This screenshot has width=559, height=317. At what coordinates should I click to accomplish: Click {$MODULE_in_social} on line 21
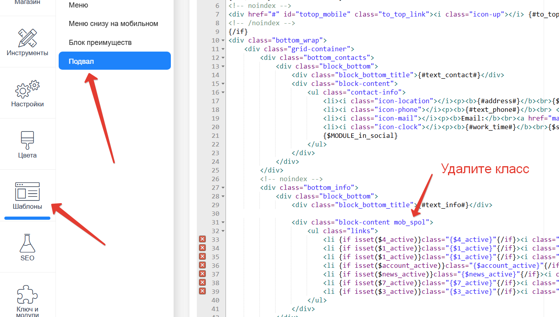pyautogui.click(x=360, y=135)
